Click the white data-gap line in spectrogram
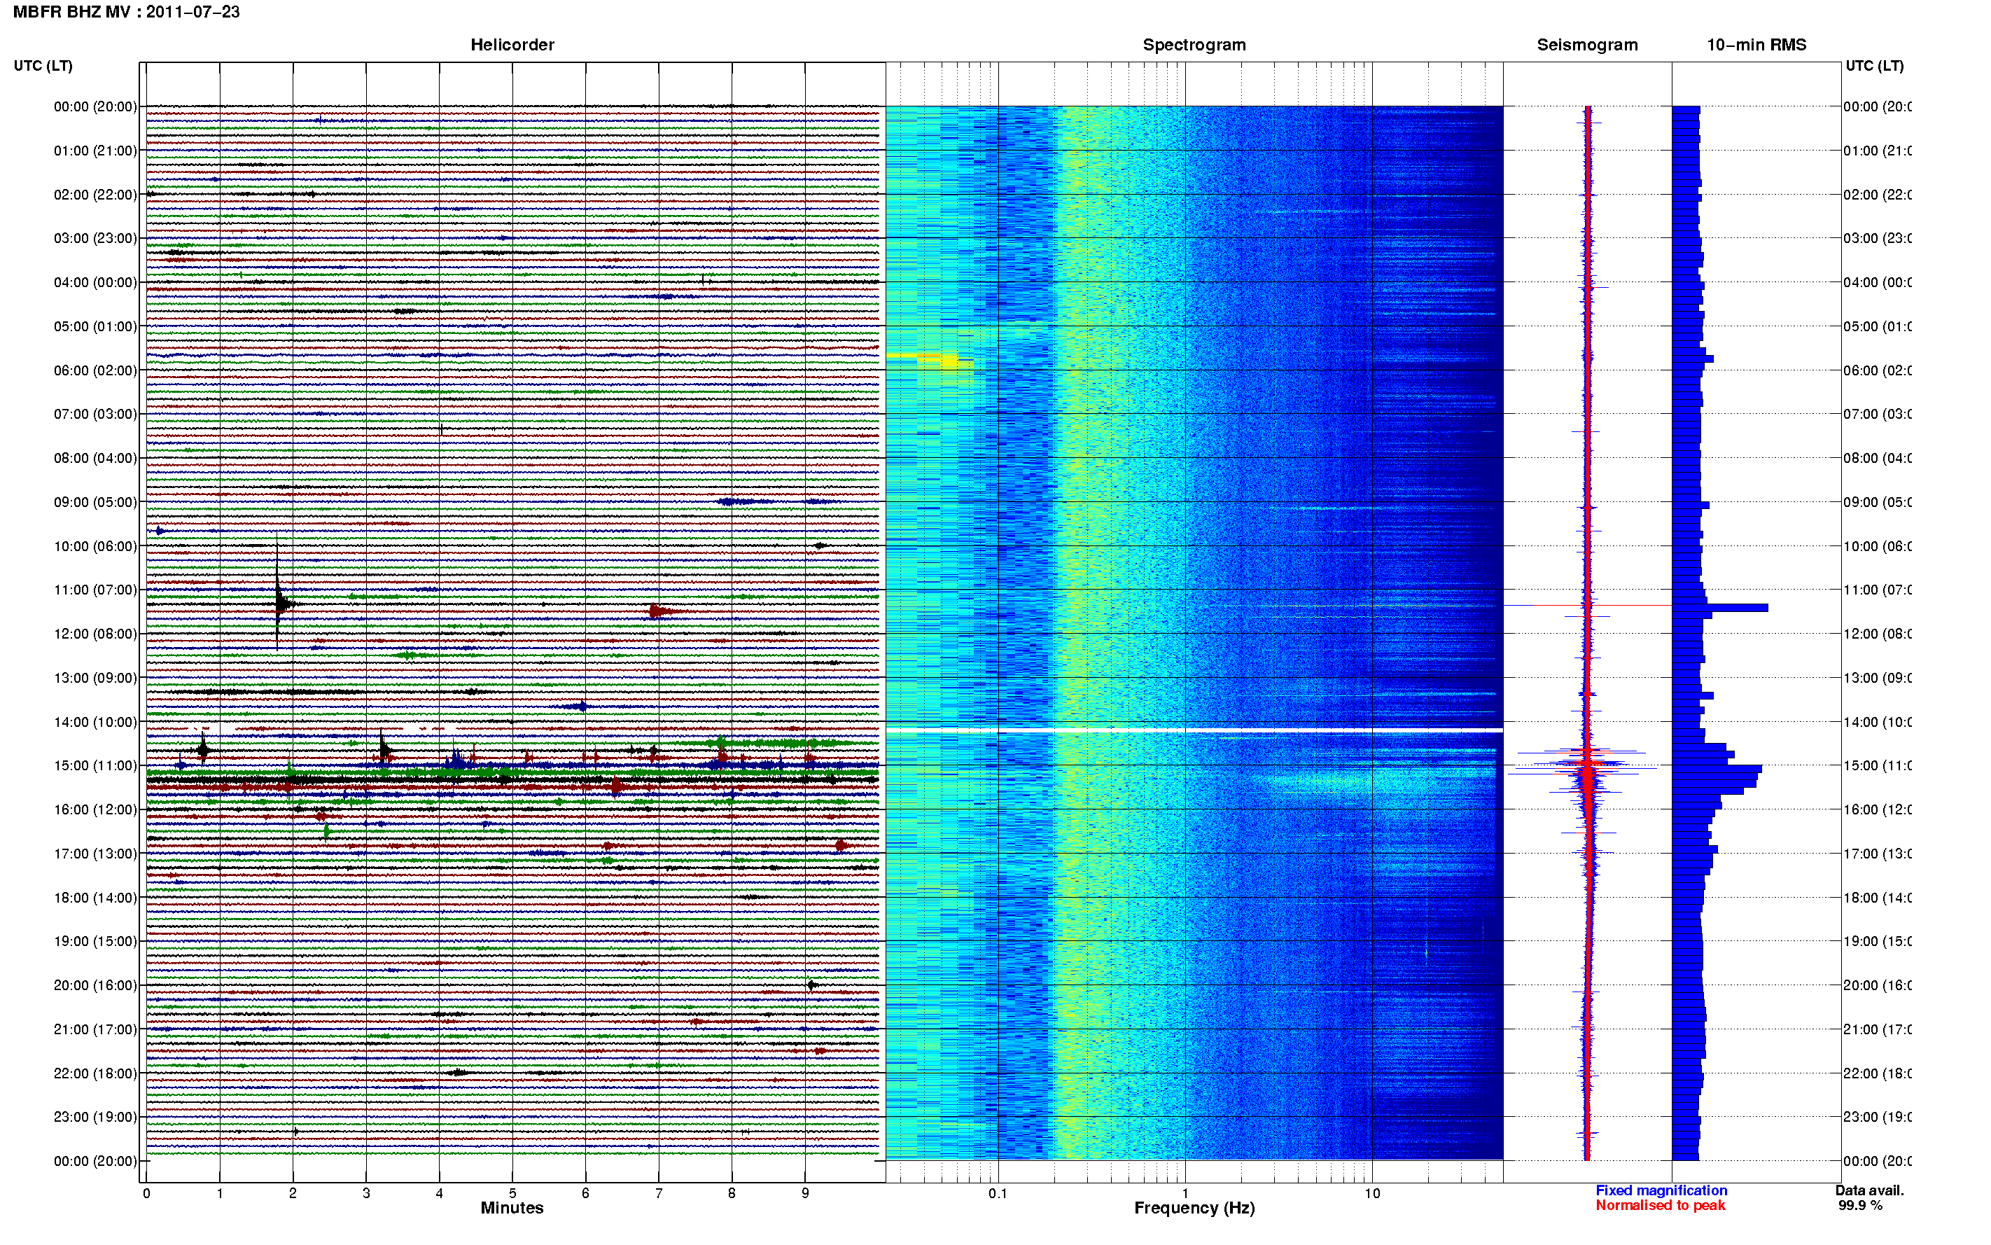The image size is (1991, 1245). click(x=1194, y=730)
